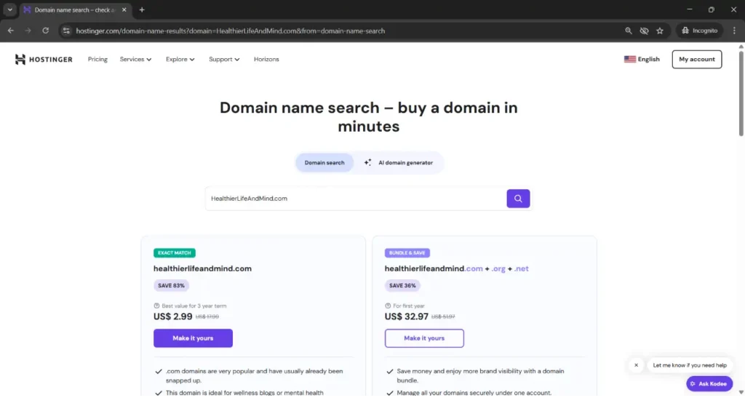This screenshot has width=745, height=419.
Task: Click the browser zoom magnifier icon in address bar
Action: click(629, 31)
